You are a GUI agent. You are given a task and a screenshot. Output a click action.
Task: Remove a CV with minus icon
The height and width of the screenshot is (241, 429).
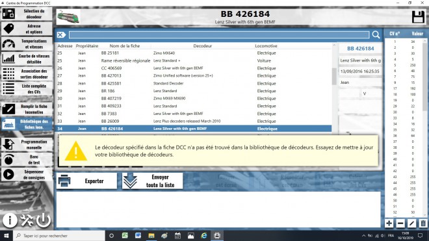[400, 223]
